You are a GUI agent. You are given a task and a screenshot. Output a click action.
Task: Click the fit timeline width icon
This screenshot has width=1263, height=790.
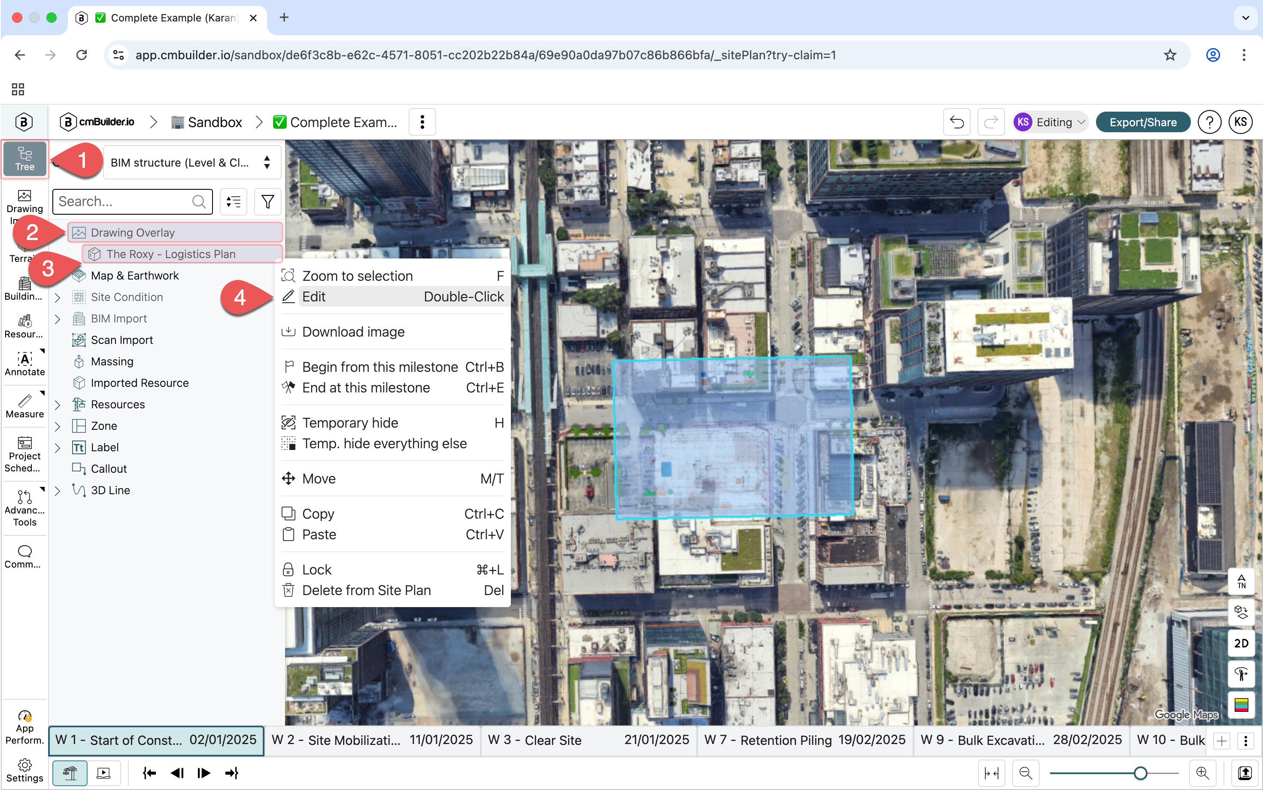pyautogui.click(x=991, y=773)
